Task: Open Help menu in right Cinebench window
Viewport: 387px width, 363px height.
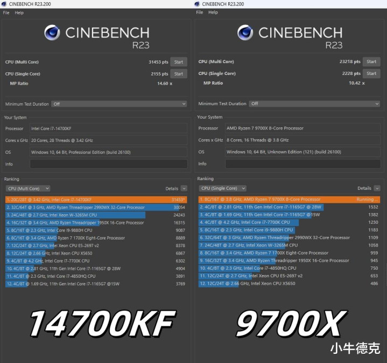Action: (213, 12)
